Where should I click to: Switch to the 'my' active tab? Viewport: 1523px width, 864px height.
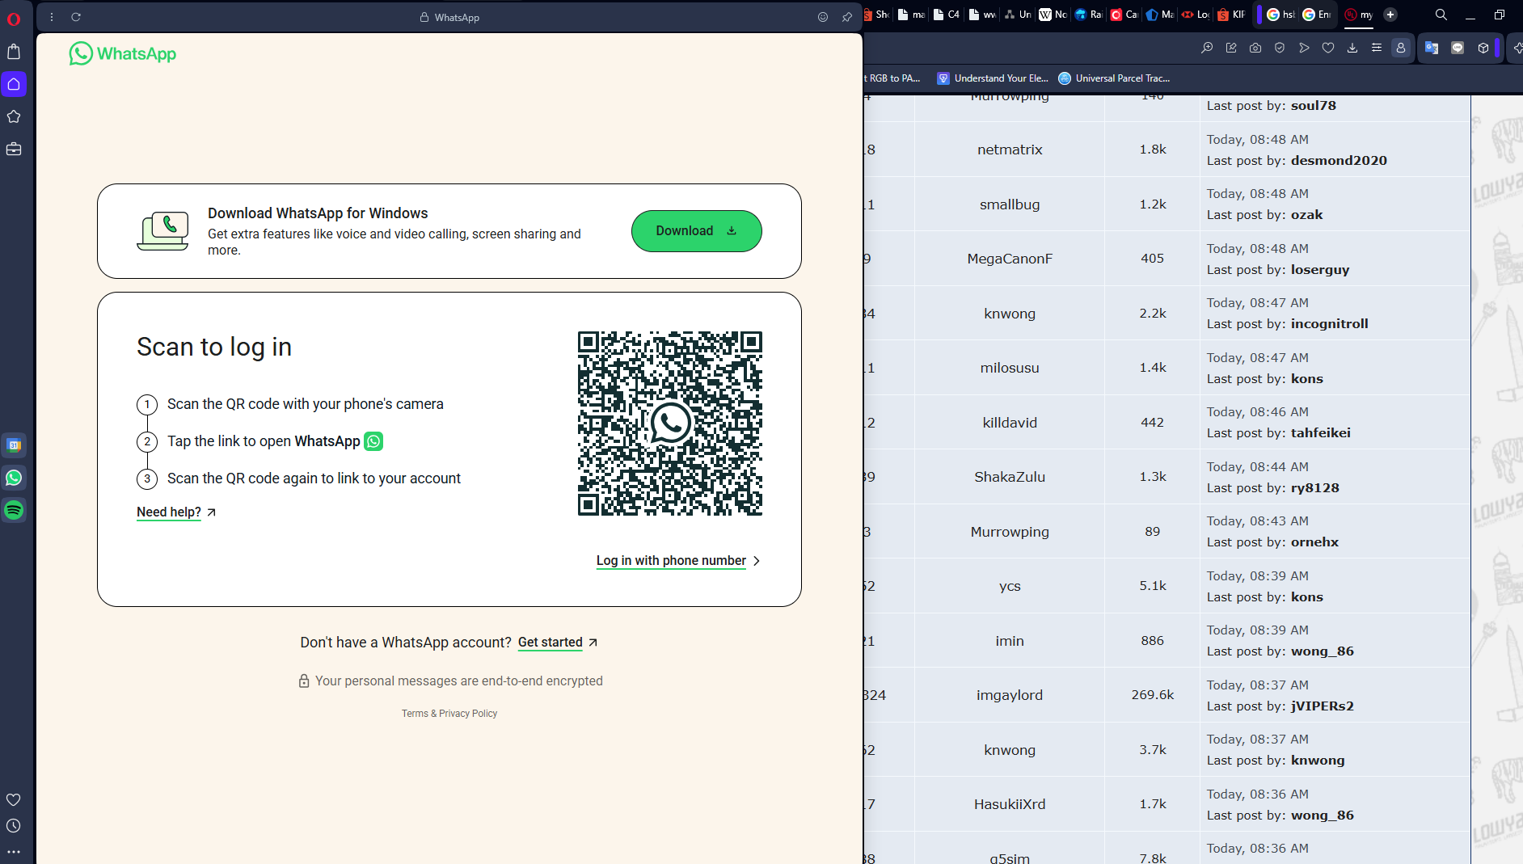tap(1359, 15)
